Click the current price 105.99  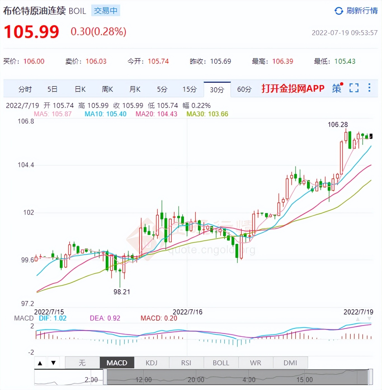[31, 32]
